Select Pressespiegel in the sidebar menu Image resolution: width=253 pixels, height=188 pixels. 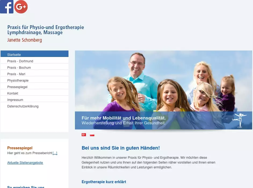coord(17,87)
